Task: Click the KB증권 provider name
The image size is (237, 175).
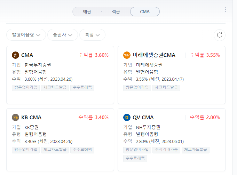Action: pyautogui.click(x=31, y=127)
